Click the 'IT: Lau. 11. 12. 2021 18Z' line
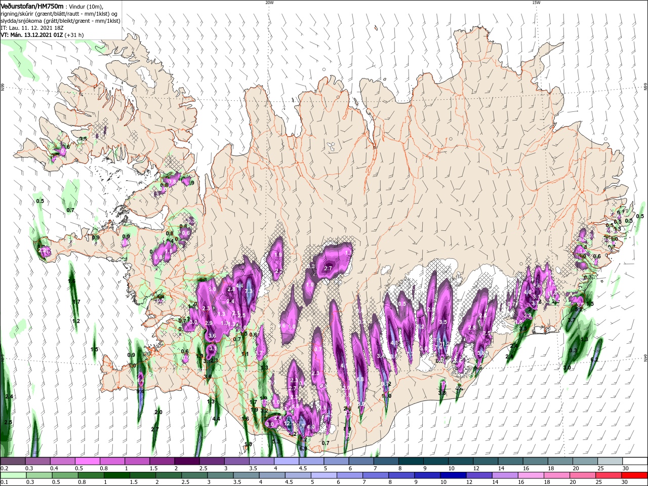 32,27
